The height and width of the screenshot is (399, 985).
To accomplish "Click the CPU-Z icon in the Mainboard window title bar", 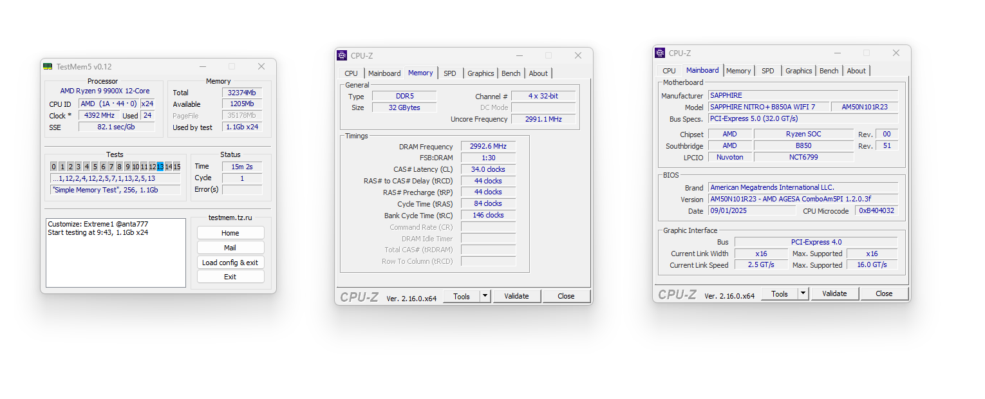I will click(x=660, y=53).
